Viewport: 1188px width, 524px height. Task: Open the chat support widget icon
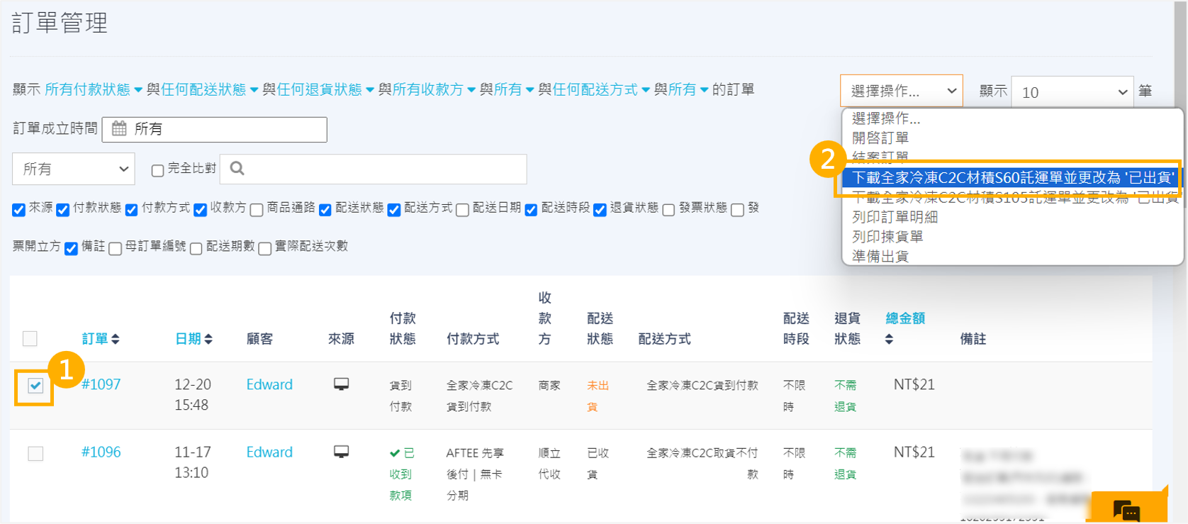(x=1126, y=509)
